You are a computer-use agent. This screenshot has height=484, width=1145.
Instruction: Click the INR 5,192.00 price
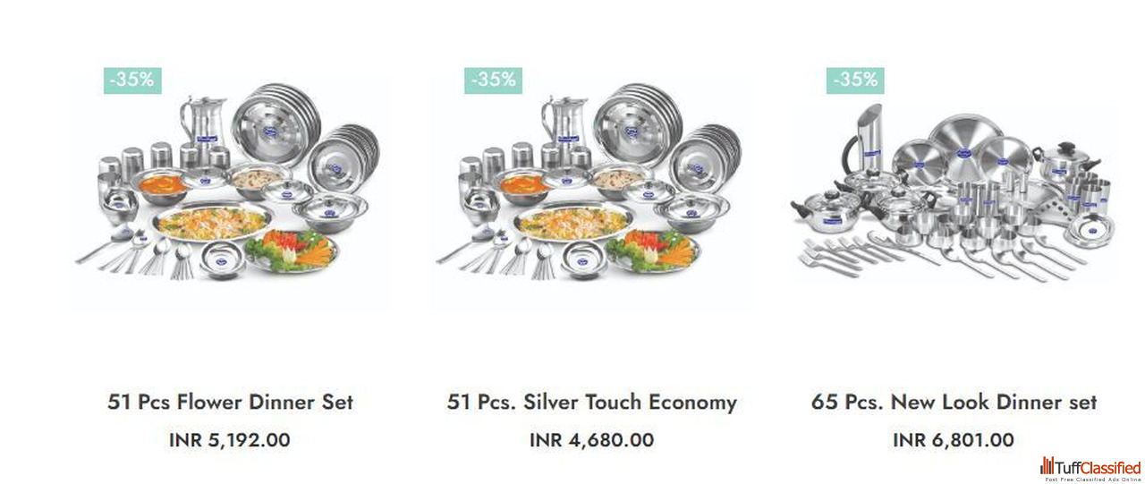pos(230,440)
